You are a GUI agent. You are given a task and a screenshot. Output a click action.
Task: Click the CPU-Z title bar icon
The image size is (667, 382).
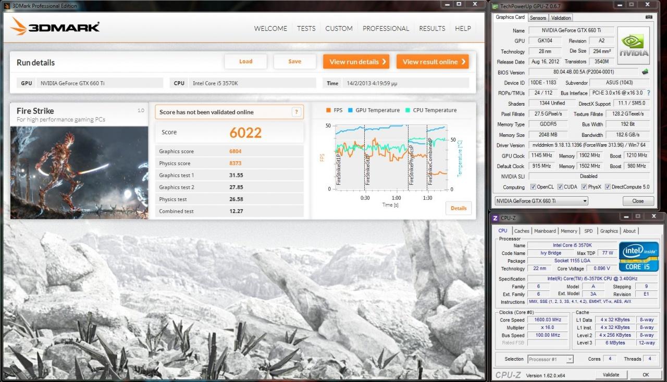pos(495,219)
